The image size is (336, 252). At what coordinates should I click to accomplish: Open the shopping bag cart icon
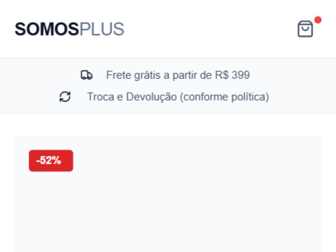305,29
